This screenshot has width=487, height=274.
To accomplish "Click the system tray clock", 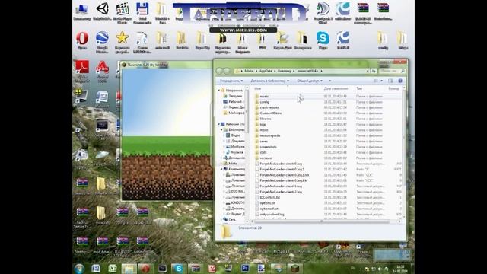I will pyautogui.click(x=400, y=269).
